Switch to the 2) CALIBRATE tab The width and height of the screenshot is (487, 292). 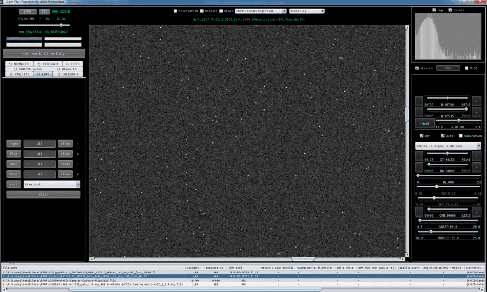tap(68, 74)
